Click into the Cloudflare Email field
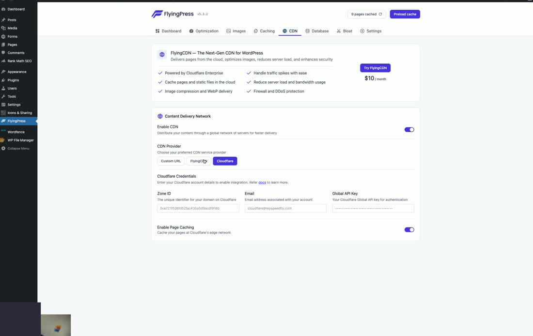Viewport: 533px width, 336px height. point(285,208)
